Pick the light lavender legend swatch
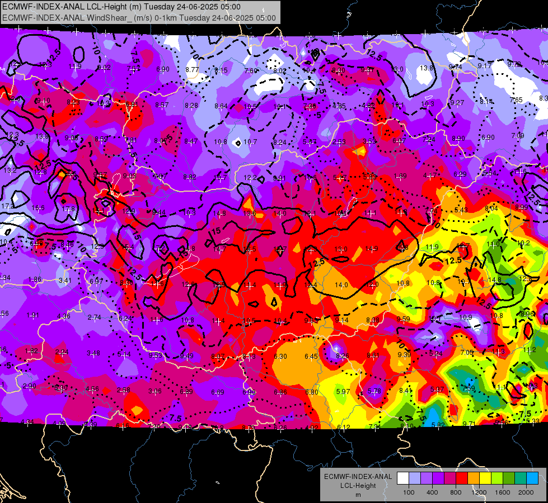Image resolution: width=548 pixels, height=503 pixels. (x=415, y=478)
